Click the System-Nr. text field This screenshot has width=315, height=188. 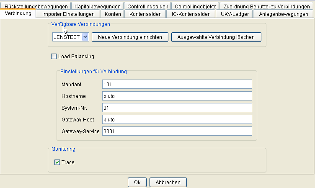(x=177, y=108)
